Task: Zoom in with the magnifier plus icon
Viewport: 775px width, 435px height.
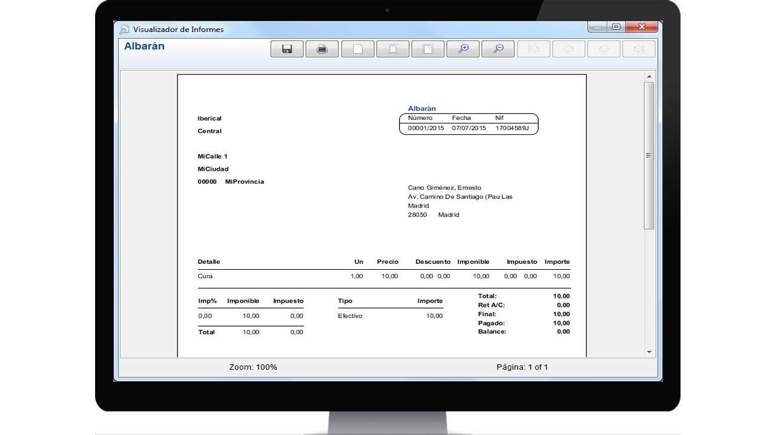Action: pos(463,49)
